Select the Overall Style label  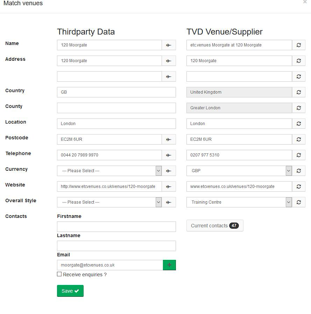pyautogui.click(x=20, y=201)
